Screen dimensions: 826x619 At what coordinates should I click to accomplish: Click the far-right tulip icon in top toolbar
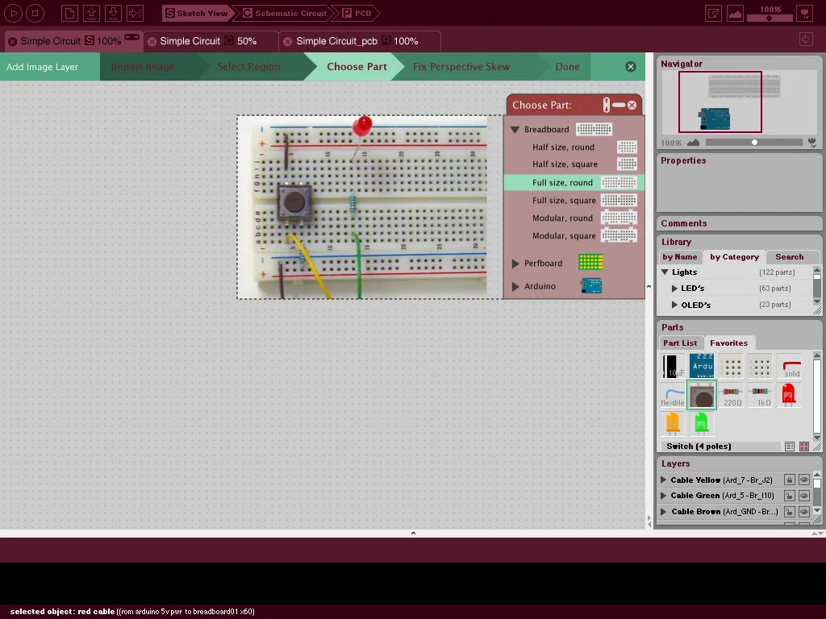[x=805, y=13]
